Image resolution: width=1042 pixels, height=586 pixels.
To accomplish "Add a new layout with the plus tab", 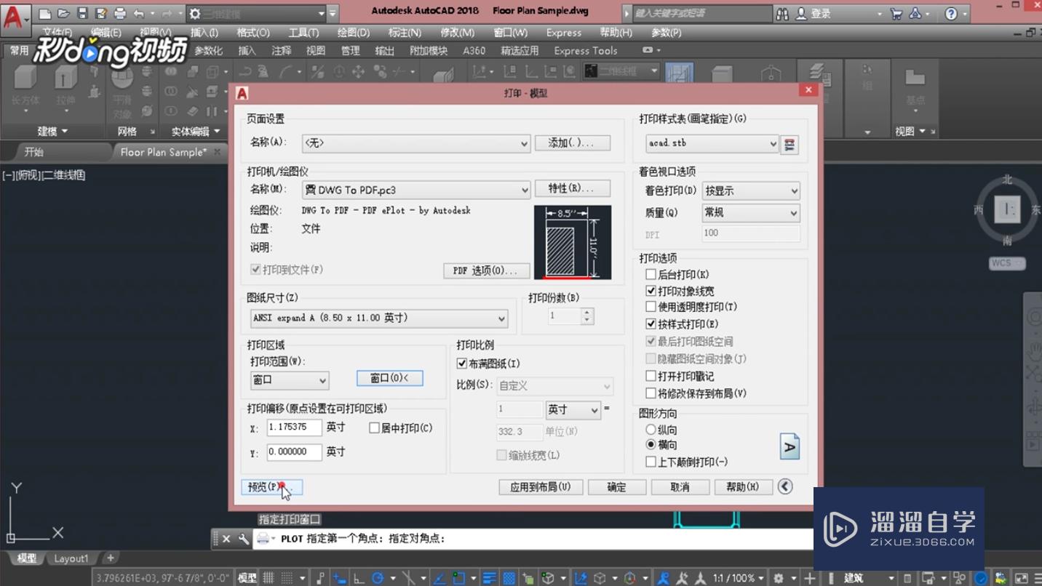I will click(111, 558).
